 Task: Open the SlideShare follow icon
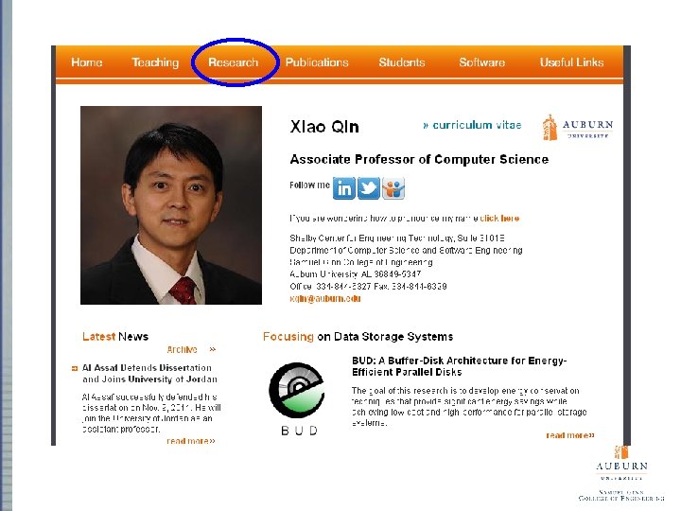(x=393, y=188)
